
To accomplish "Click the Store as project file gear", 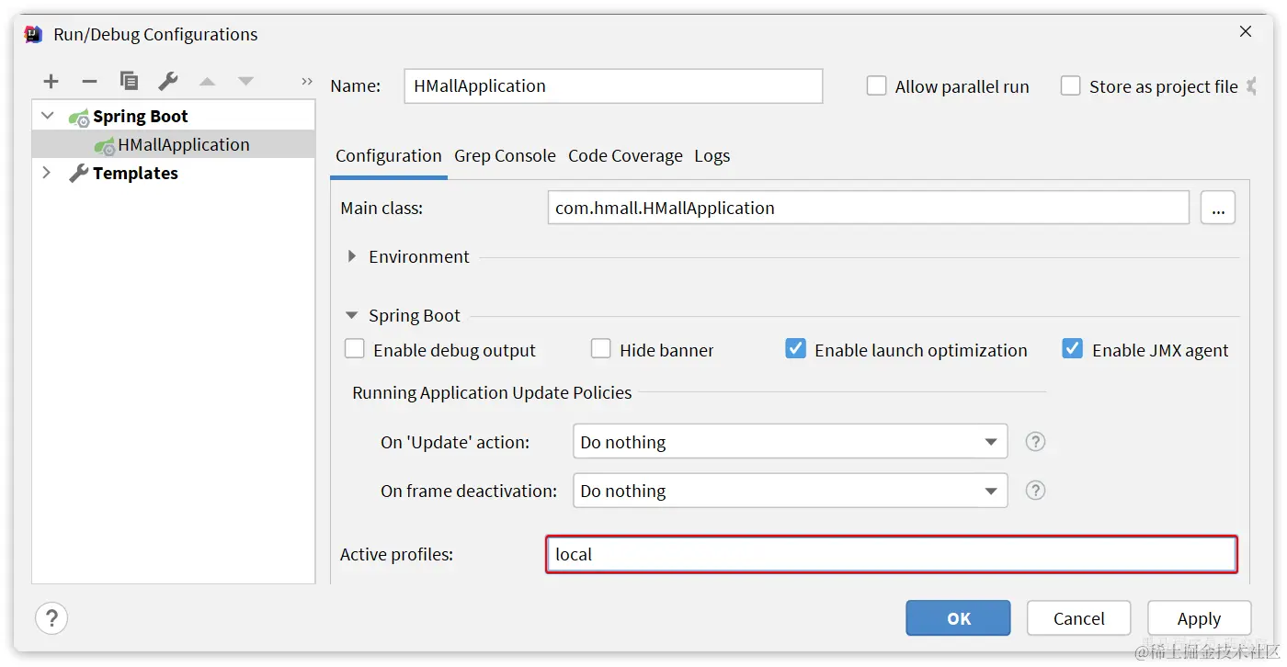I will (x=1251, y=86).
